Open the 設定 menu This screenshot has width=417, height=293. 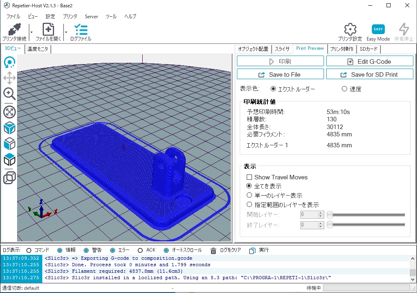[50, 17]
